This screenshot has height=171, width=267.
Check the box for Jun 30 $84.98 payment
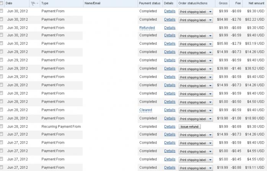coord(2,19)
